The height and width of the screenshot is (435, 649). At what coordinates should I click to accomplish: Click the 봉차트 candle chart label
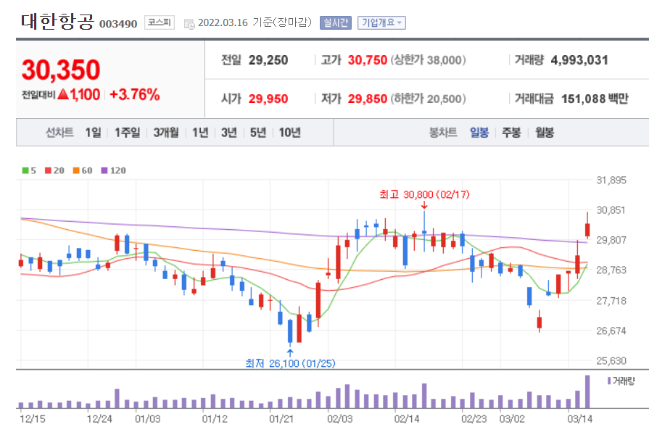(443, 133)
